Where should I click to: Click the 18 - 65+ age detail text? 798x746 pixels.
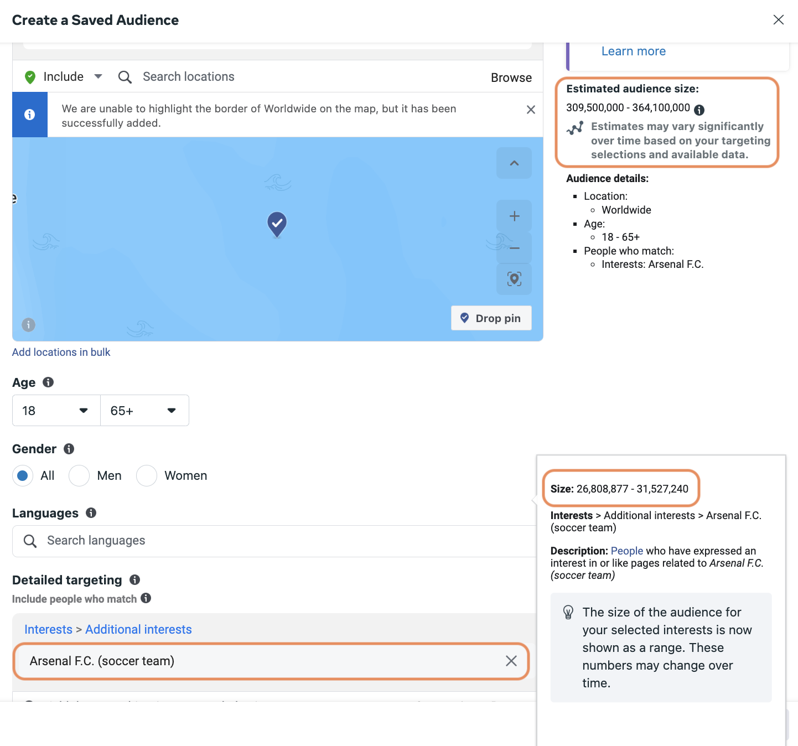(x=621, y=237)
